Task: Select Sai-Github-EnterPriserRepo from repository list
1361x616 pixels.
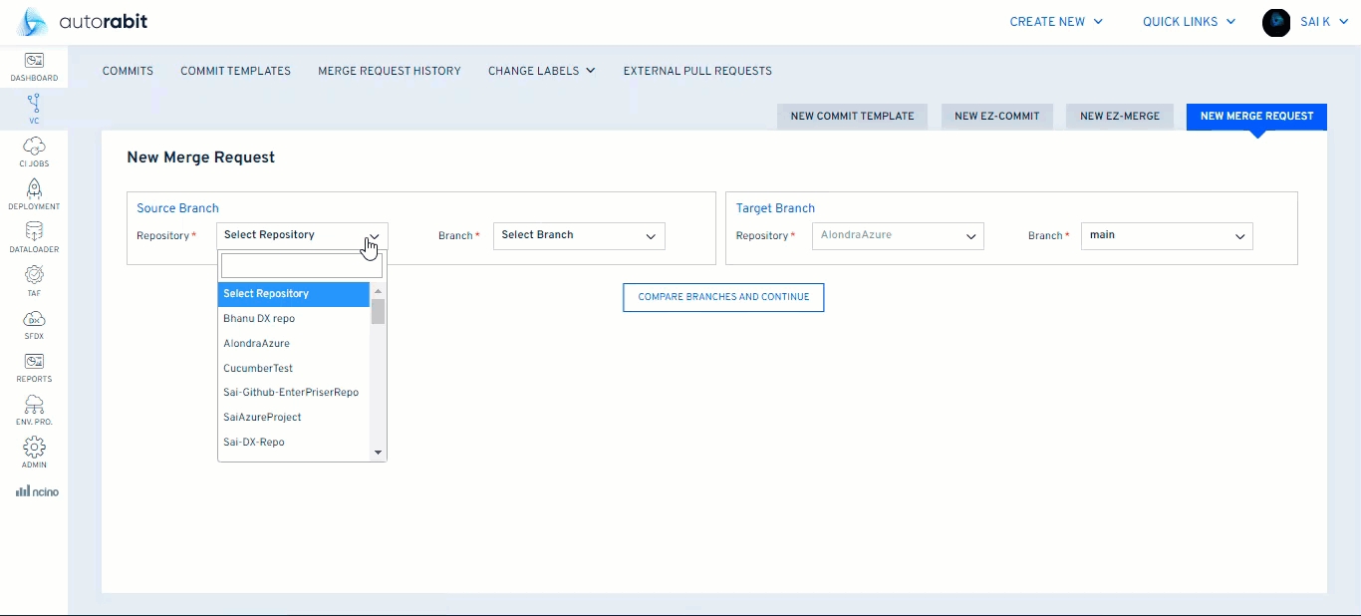Action: [x=291, y=393]
